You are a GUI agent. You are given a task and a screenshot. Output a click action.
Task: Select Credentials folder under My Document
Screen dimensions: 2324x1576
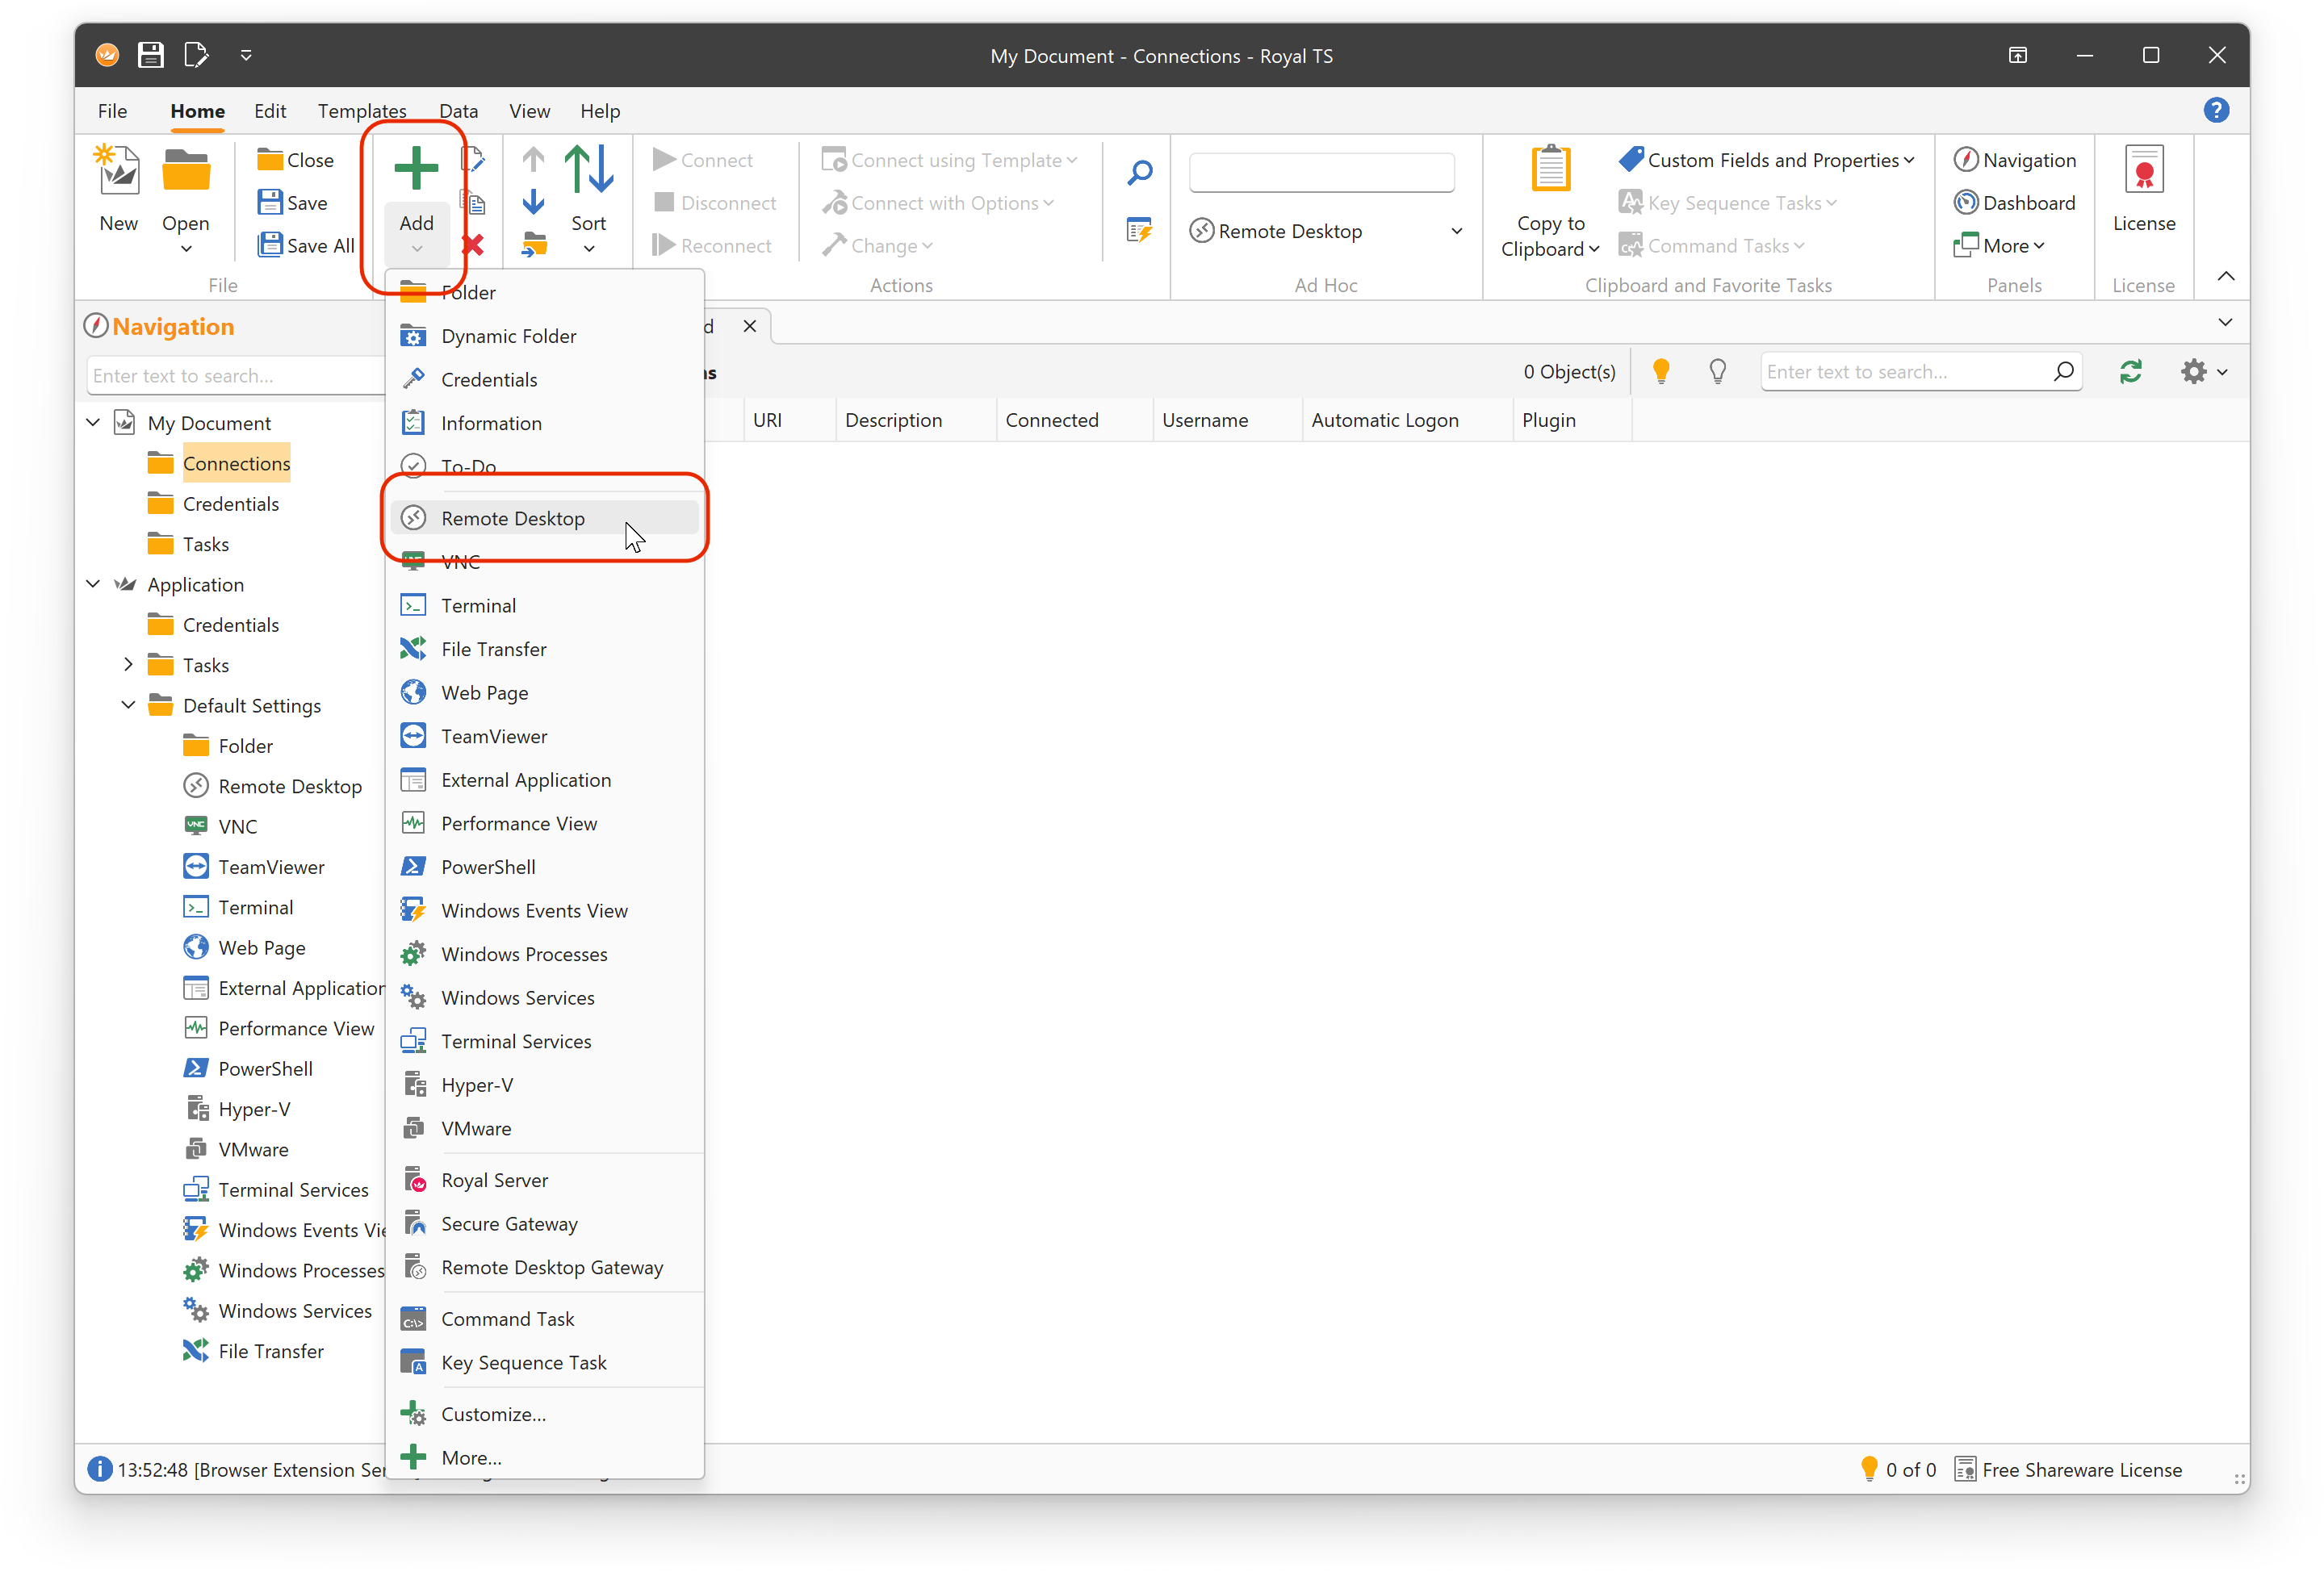230,504
